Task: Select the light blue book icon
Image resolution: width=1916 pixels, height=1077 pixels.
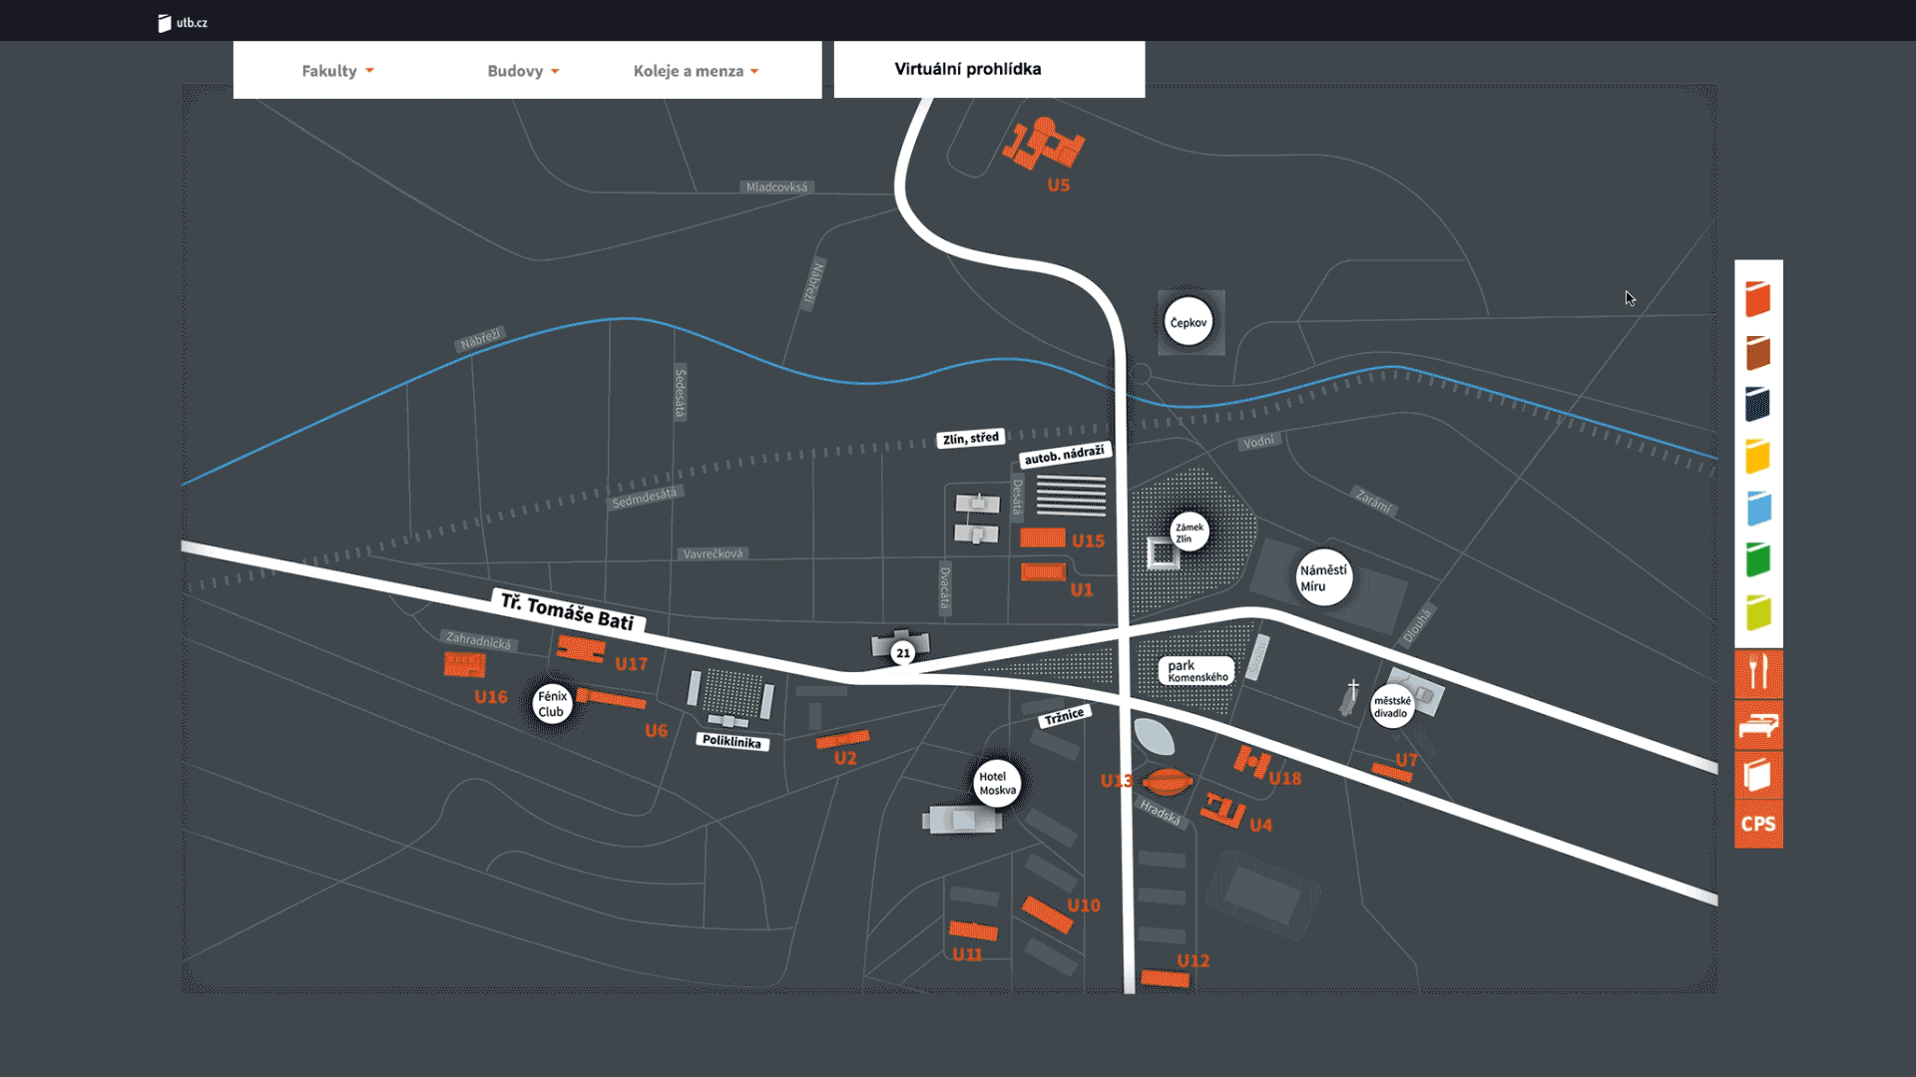Action: [1757, 508]
